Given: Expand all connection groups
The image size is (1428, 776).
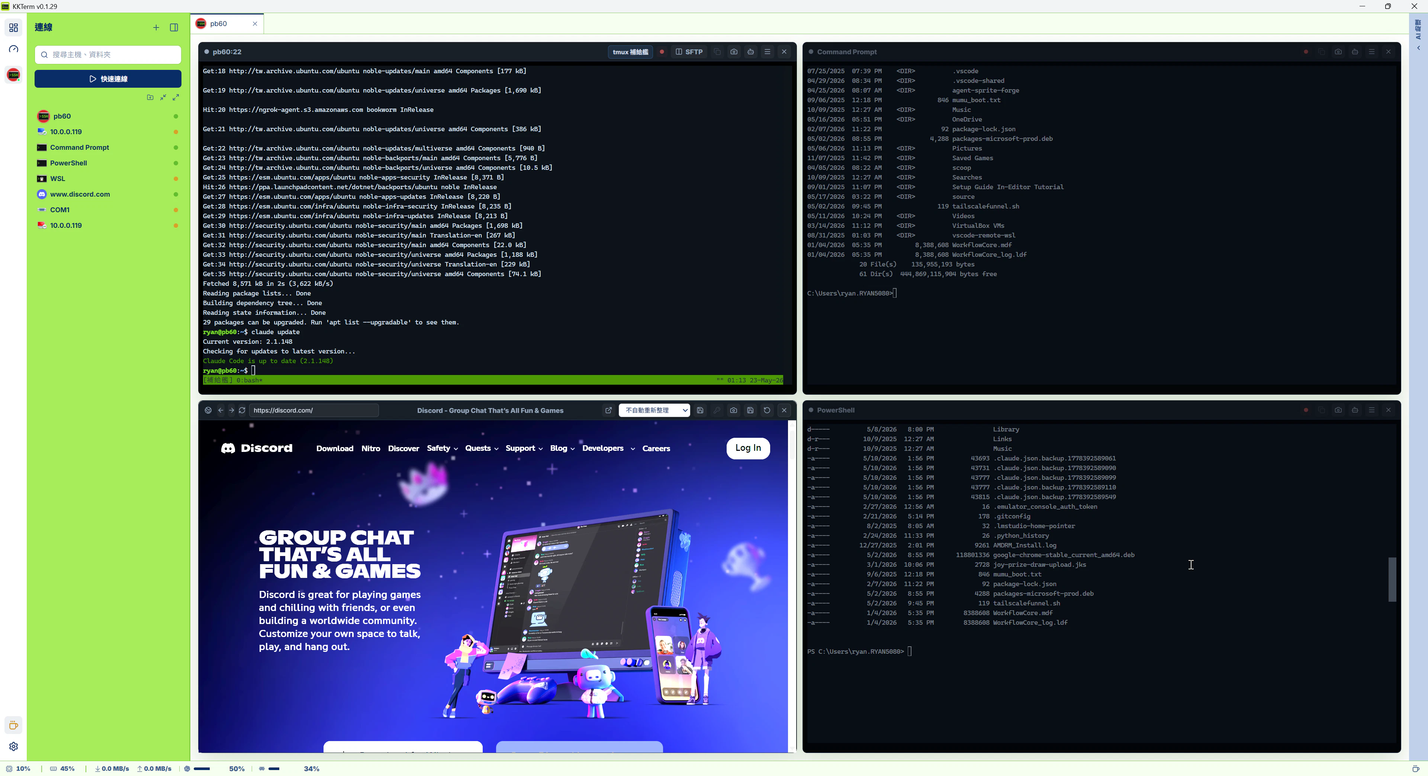Looking at the screenshot, I should (x=176, y=97).
